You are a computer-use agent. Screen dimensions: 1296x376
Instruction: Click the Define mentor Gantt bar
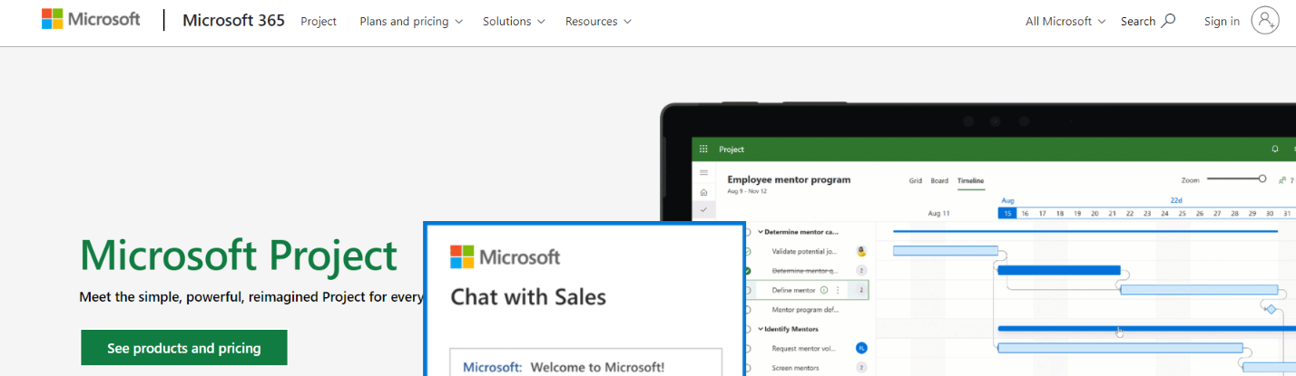[1200, 290]
